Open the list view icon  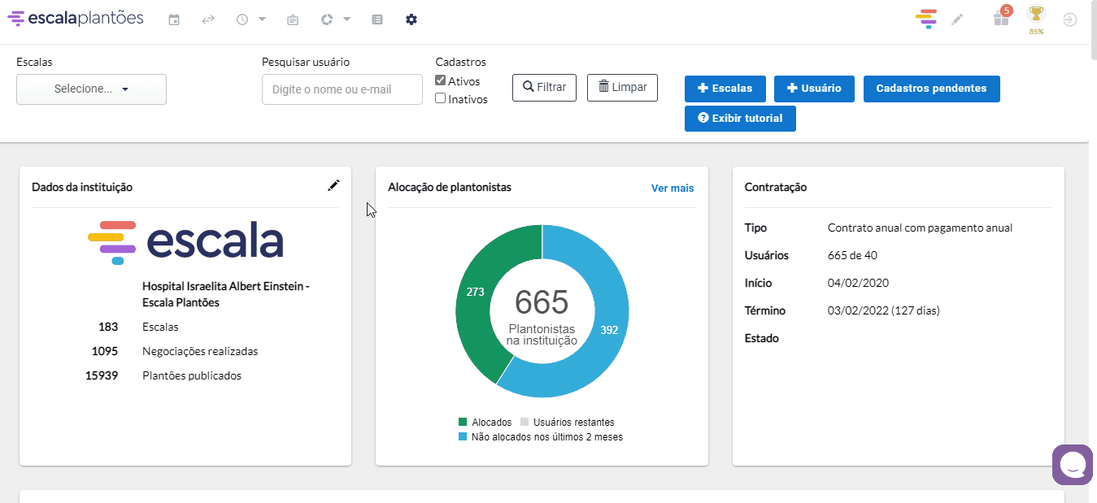[x=377, y=20]
